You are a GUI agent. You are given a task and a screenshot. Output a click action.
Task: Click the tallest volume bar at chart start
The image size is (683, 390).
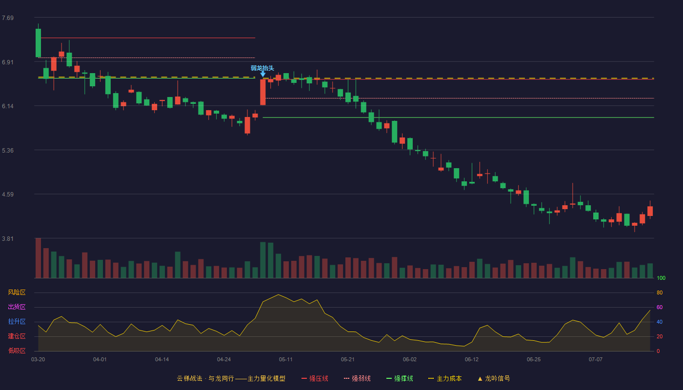click(x=38, y=258)
